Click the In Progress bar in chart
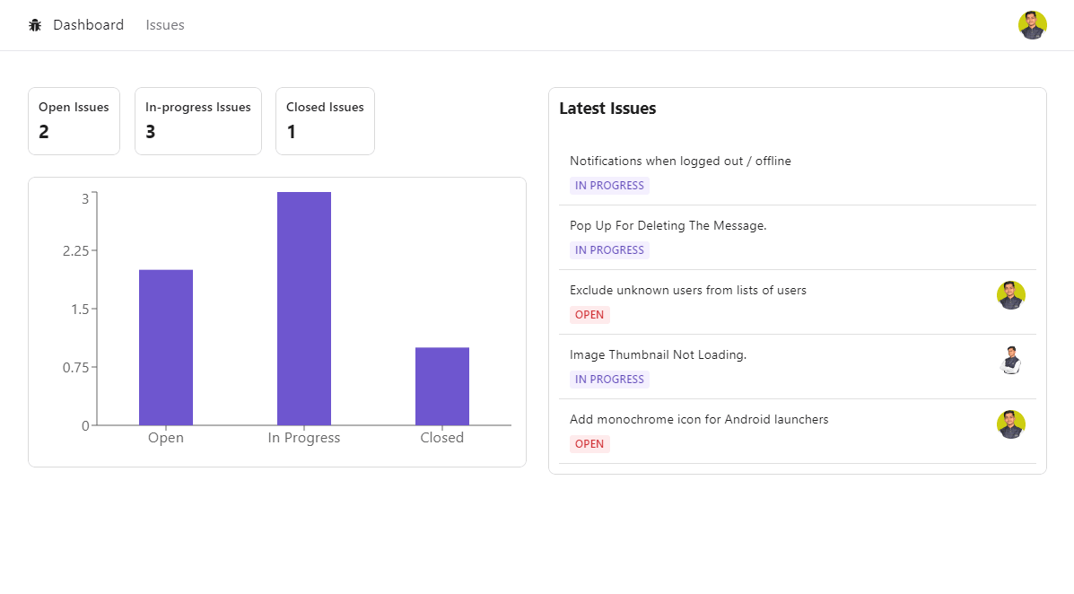Viewport: 1074px width, 594px height. (304, 309)
